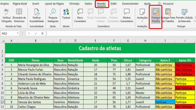196x110 pixels.
Task: Open the Desenvolvedor tab
Action: (130, 4)
